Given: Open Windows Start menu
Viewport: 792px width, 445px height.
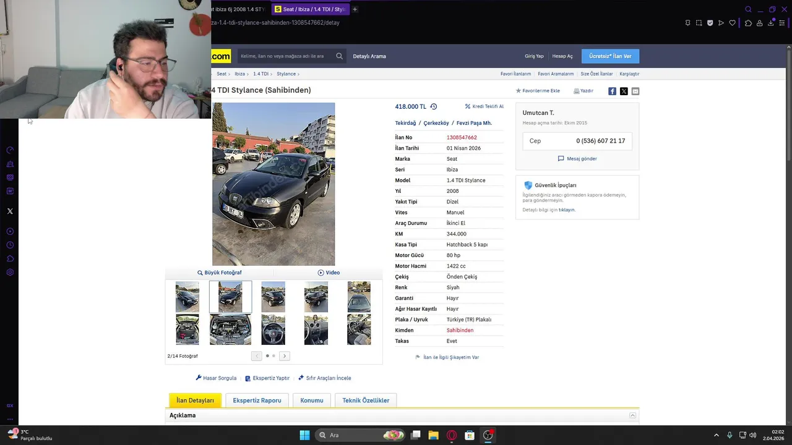Looking at the screenshot, I should (304, 435).
